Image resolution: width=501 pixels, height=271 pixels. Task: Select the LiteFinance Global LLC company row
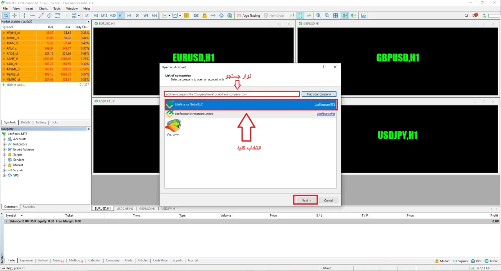[250, 104]
